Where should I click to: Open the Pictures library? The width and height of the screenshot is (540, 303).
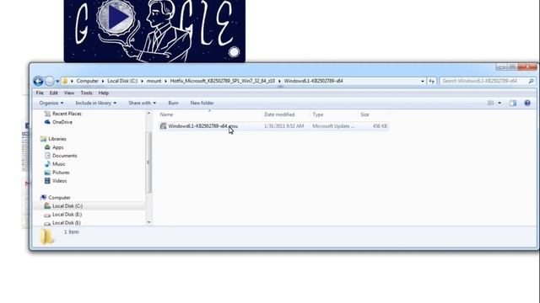(61, 173)
